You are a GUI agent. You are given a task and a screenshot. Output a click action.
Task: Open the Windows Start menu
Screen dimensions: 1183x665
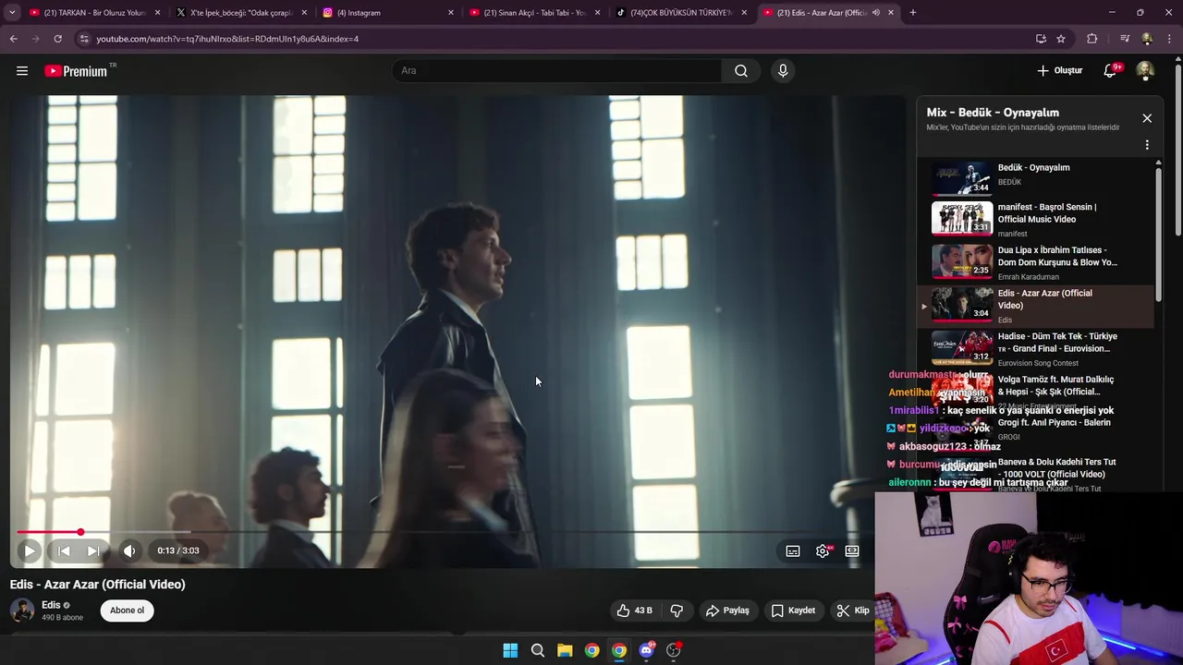coord(510,650)
